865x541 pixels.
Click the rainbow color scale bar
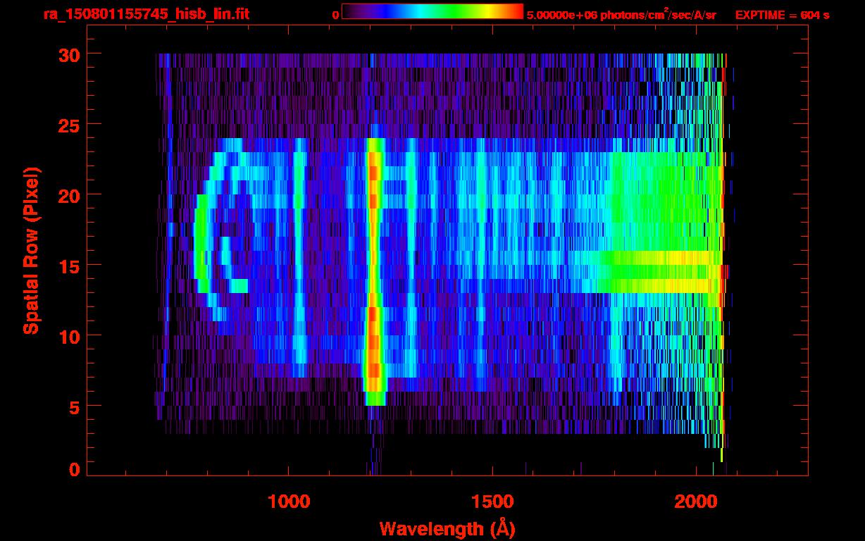tap(432, 11)
